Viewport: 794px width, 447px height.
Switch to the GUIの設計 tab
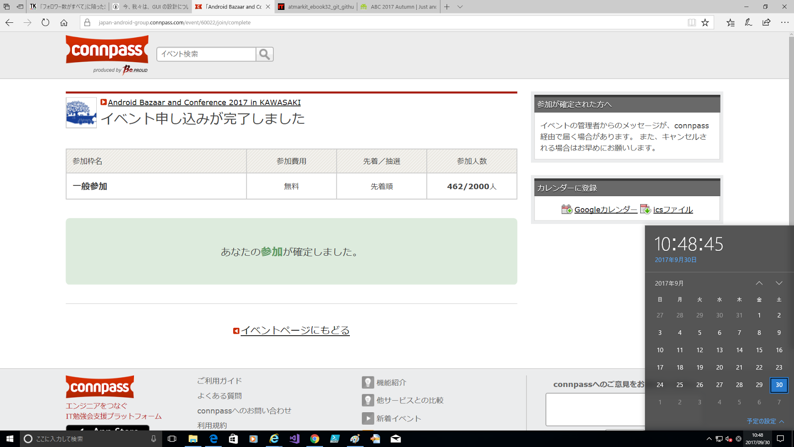pos(150,6)
